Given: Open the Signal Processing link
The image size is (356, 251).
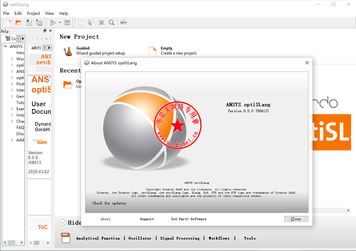Looking at the screenshot, I should (x=180, y=238).
